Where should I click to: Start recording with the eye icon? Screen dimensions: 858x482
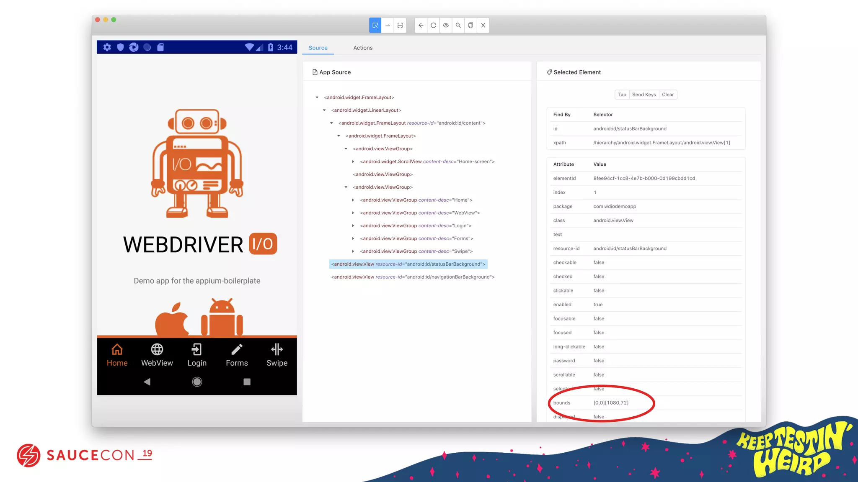tap(446, 25)
